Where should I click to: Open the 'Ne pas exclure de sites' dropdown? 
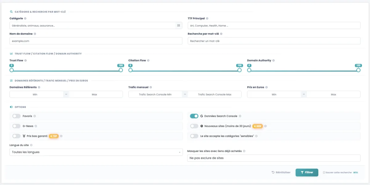point(274,158)
